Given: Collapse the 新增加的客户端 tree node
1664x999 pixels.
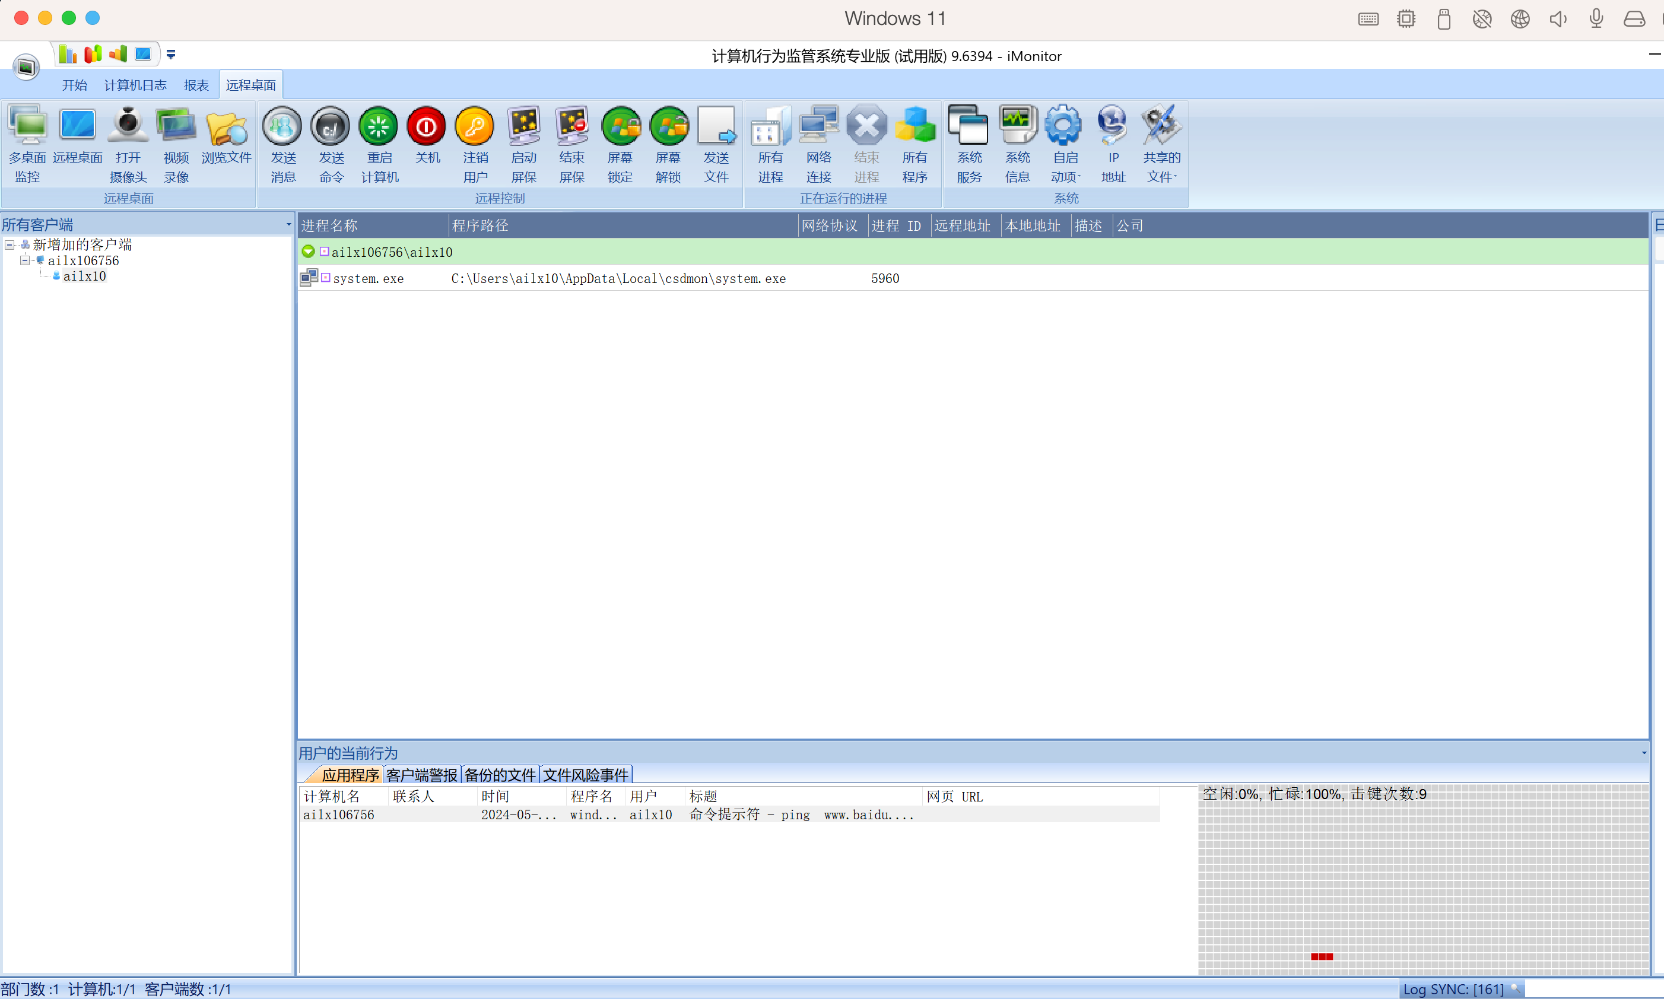Looking at the screenshot, I should coord(9,244).
